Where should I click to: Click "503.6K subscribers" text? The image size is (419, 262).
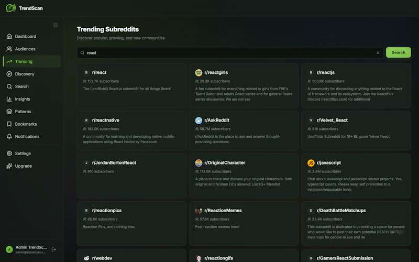pyautogui.click(x=328, y=81)
